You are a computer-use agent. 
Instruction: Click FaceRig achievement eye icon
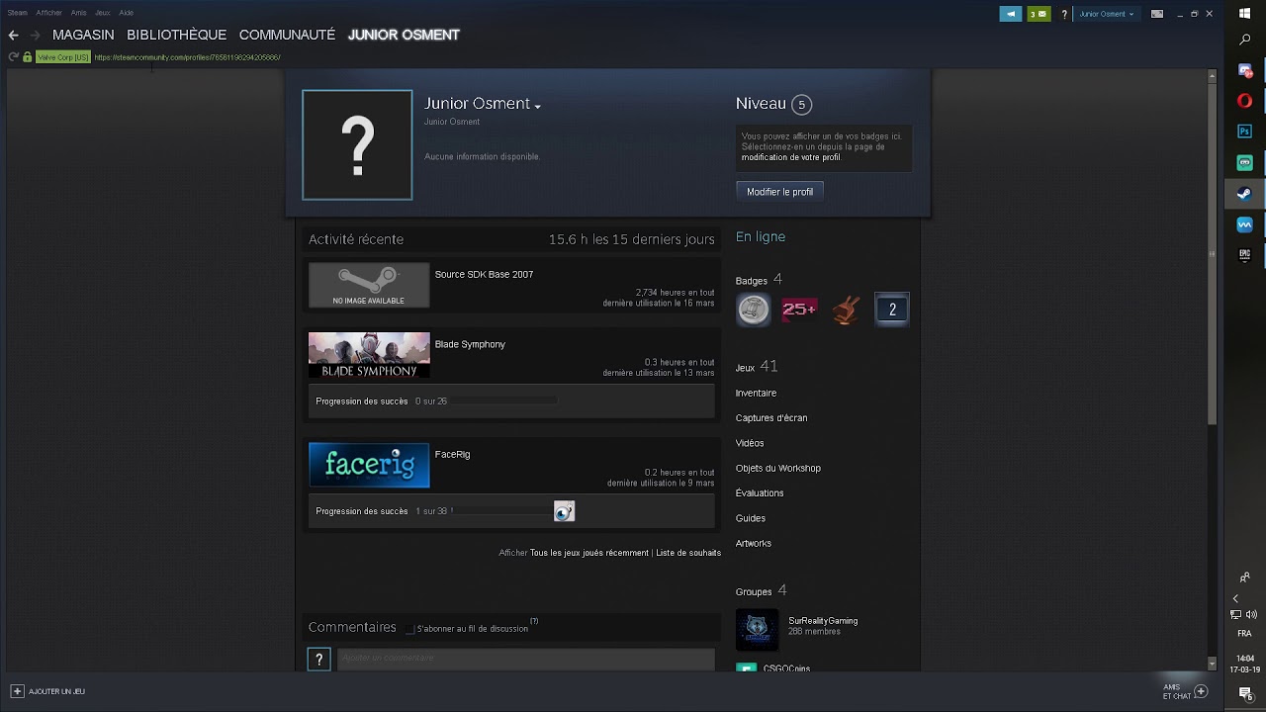pos(564,511)
